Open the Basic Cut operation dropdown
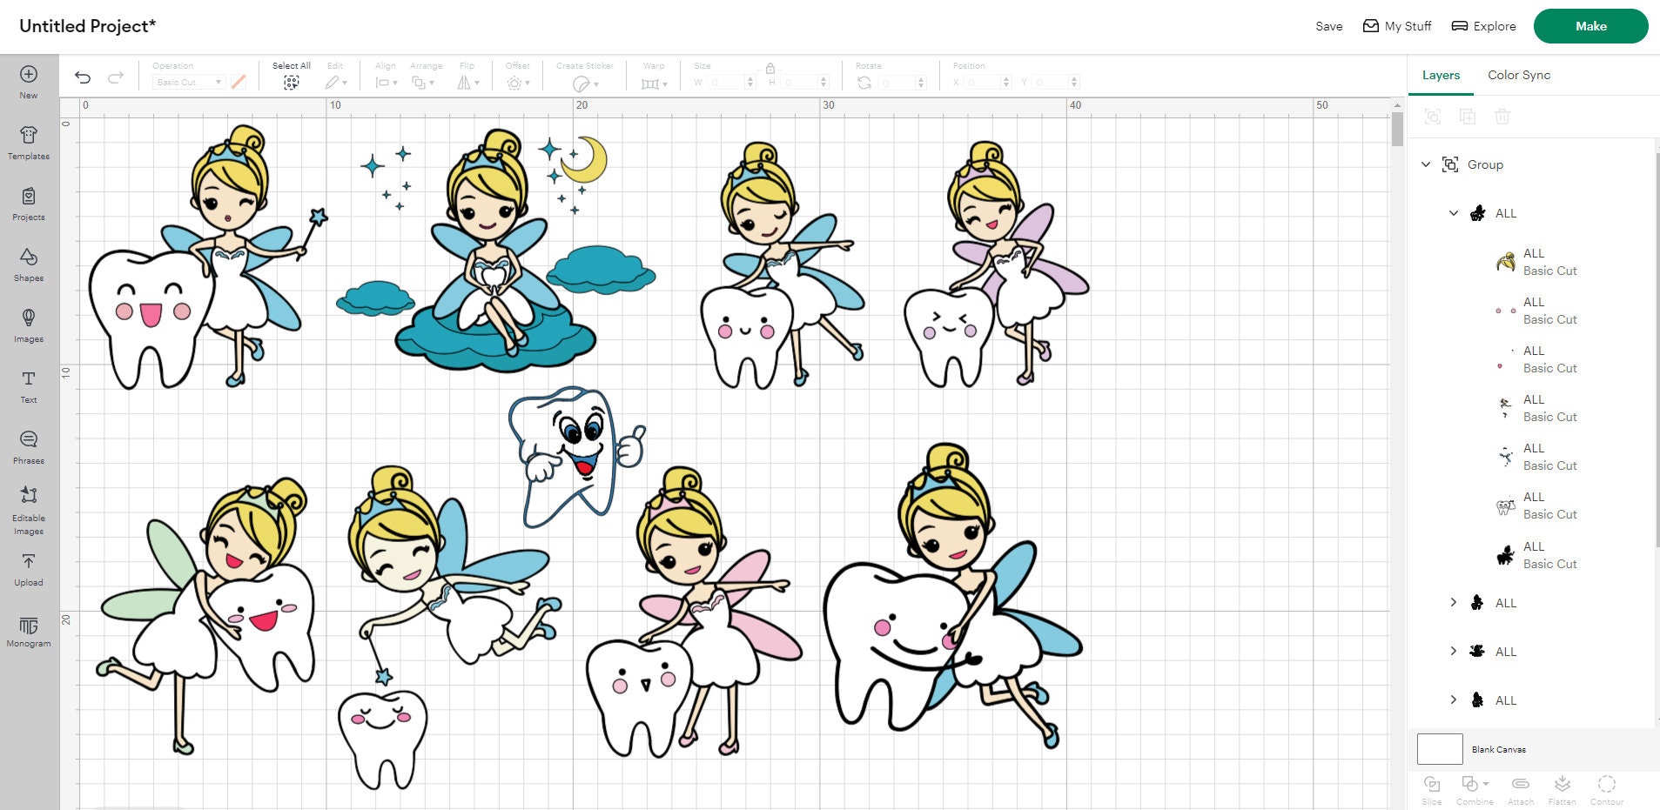1660x810 pixels. click(x=187, y=82)
